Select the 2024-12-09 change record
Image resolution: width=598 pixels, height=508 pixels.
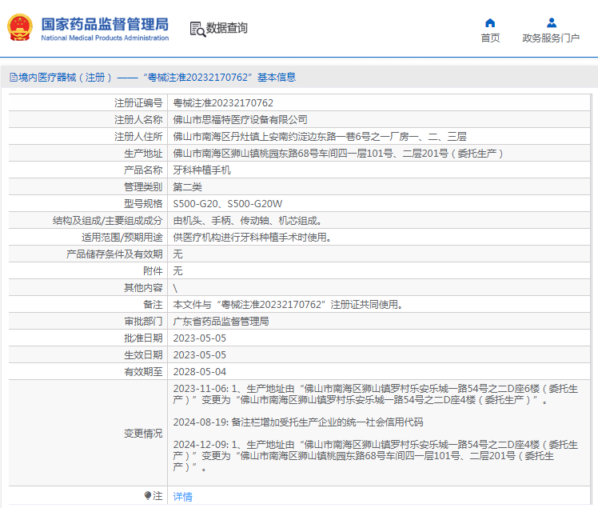[375, 456]
